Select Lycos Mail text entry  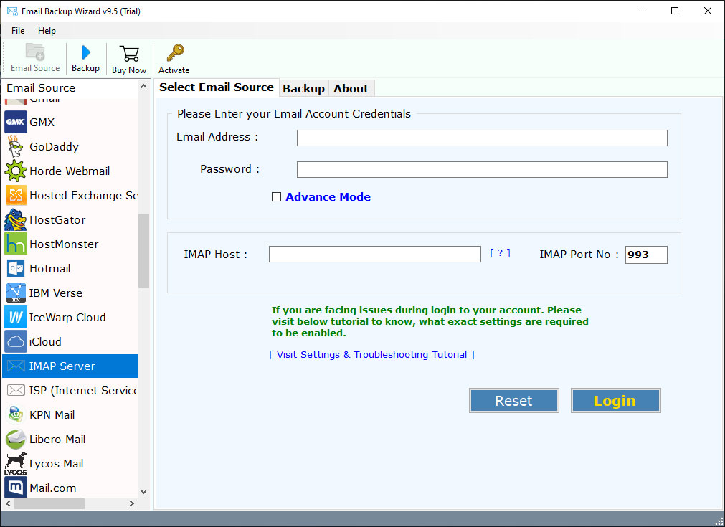[x=57, y=464]
